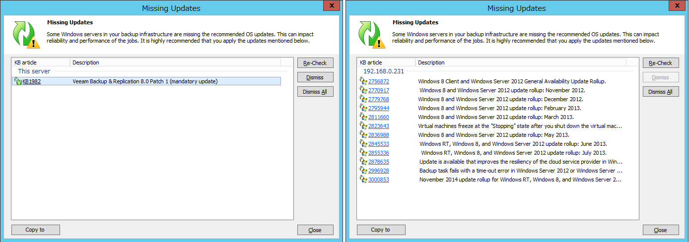This screenshot has width=689, height=242.
Task: Click the Veeam icon next to KB1982
Action: [x=17, y=81]
